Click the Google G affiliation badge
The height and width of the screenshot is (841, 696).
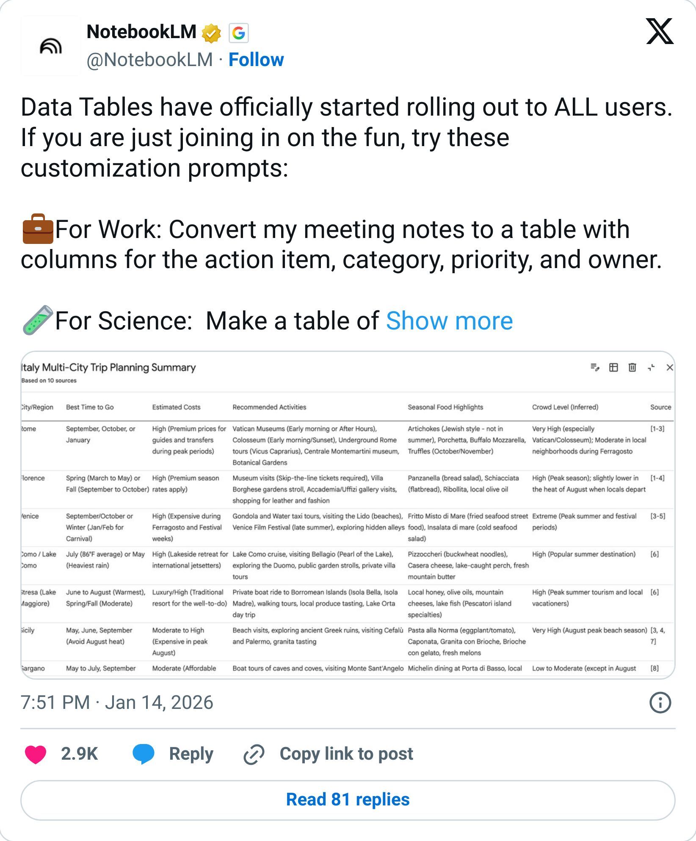coord(238,33)
